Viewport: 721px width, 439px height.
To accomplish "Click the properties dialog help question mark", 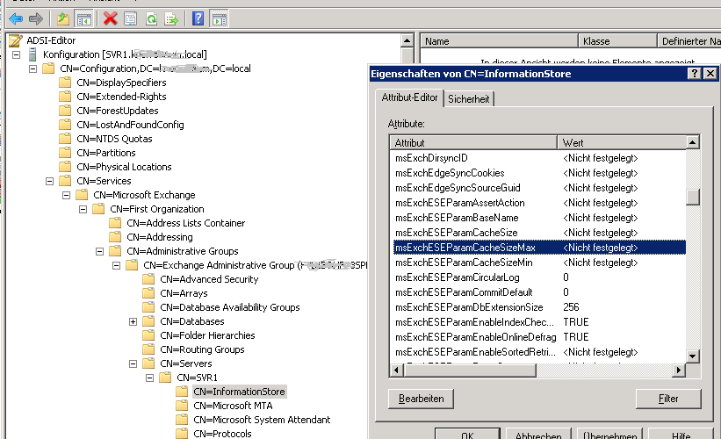I will 695,74.
